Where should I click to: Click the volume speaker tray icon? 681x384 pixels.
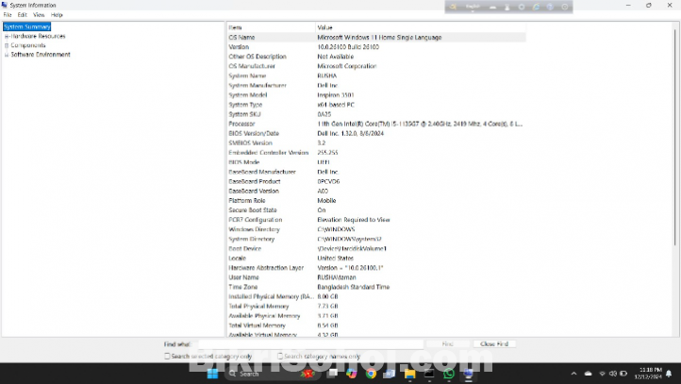[x=613, y=374]
